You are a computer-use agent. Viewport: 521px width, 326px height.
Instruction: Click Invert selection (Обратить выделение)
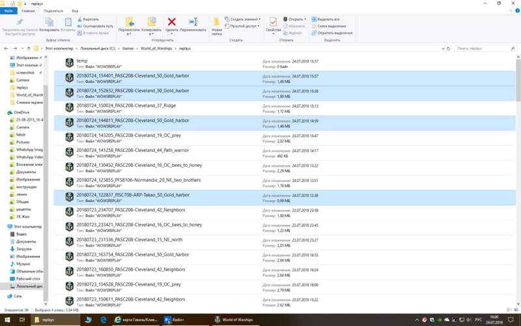click(332, 33)
